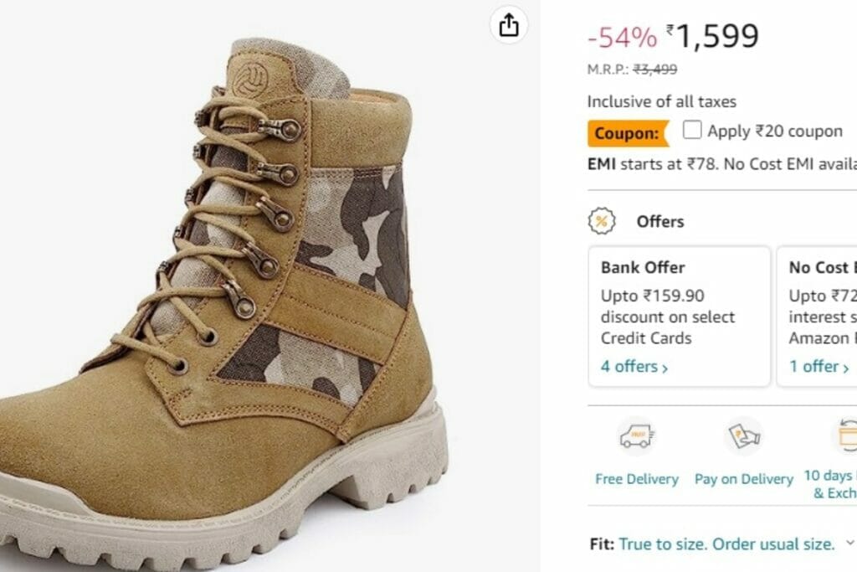The height and width of the screenshot is (572, 857).
Task: Open the No Cost EMI offer card
Action: click(x=818, y=316)
